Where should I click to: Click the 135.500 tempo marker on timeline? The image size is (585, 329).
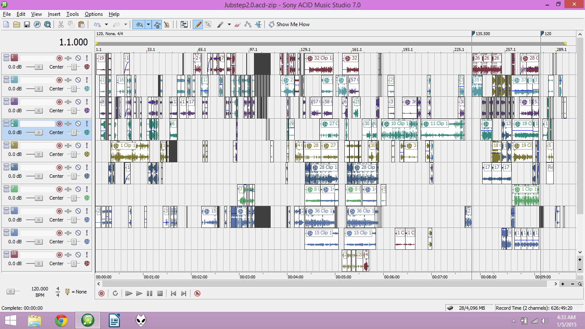click(x=473, y=33)
